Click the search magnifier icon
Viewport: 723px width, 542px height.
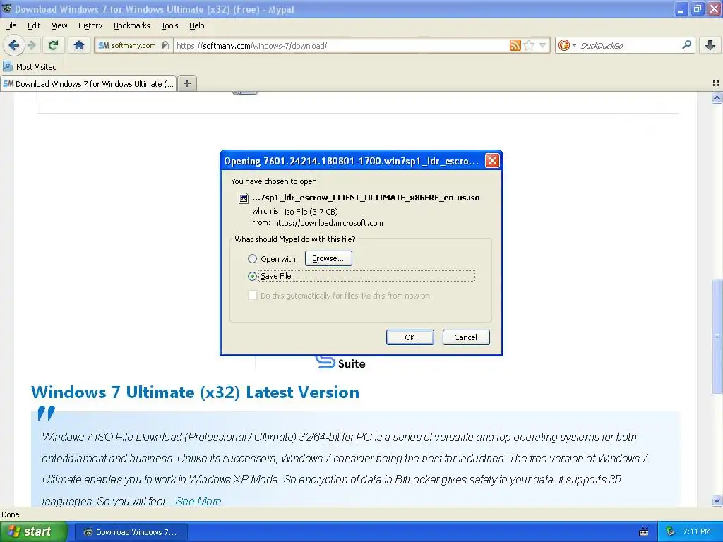(686, 44)
